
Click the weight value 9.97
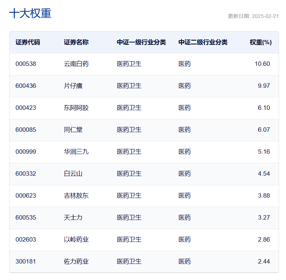point(264,86)
